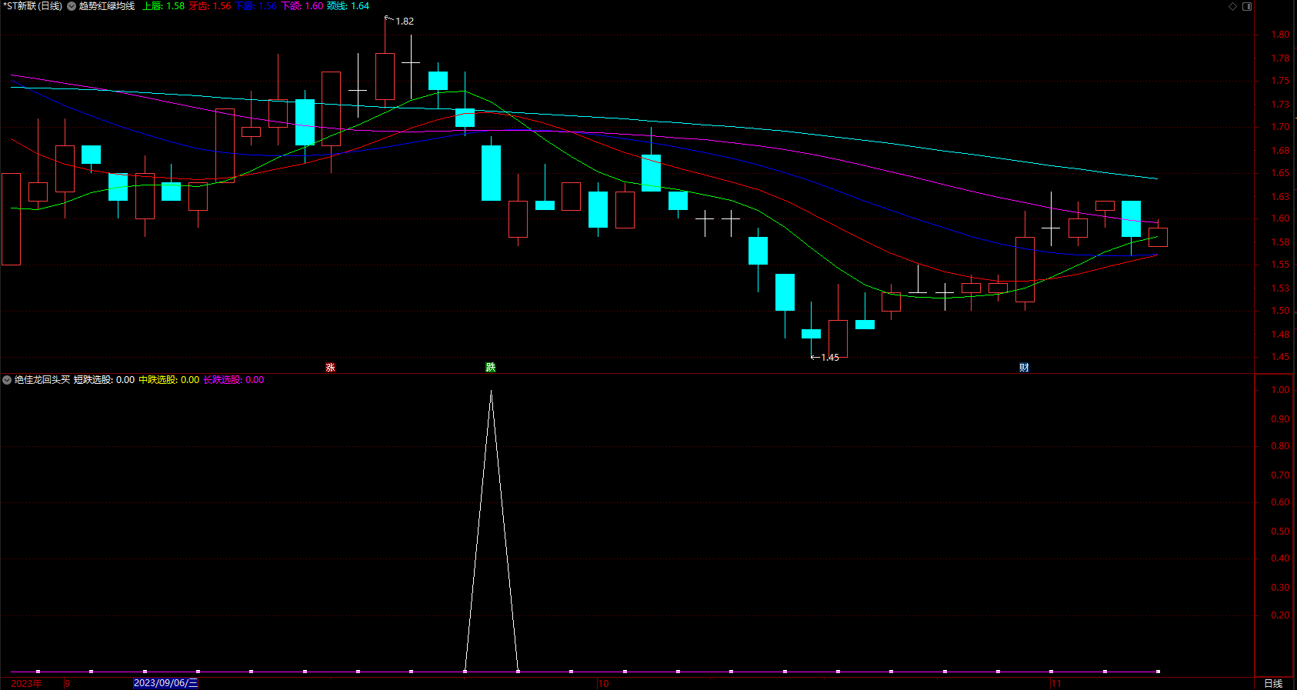Open the dropdown beside 趋势红绿均线 indicator
This screenshot has width=1297, height=690.
tap(72, 6)
